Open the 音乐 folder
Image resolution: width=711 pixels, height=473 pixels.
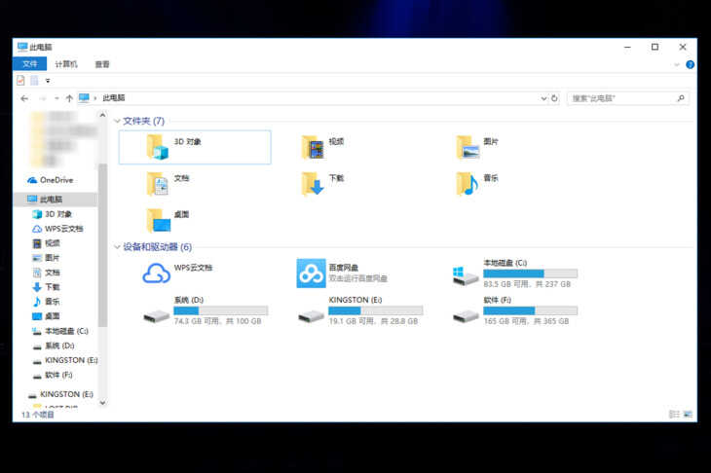click(x=468, y=183)
